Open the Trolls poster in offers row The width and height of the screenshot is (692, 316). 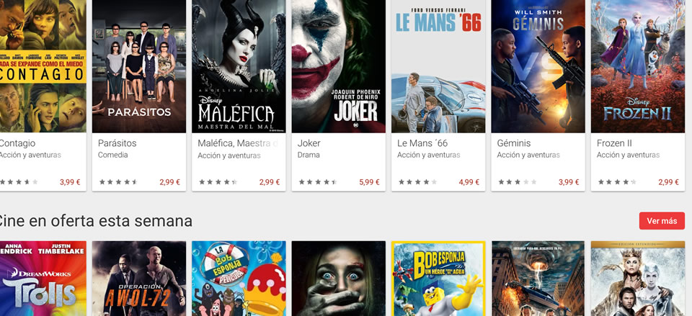43,279
